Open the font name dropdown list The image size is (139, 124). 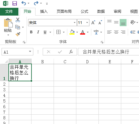[x=74, y=22]
